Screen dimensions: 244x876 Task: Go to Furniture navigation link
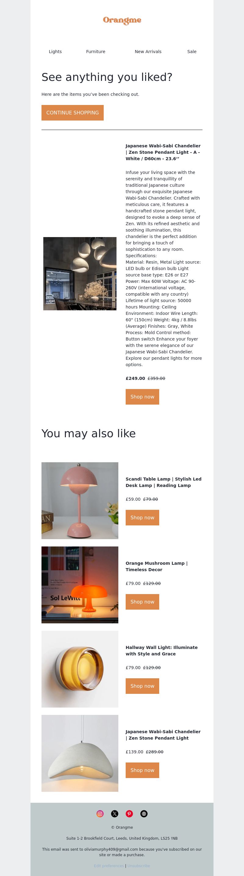pyautogui.click(x=95, y=52)
